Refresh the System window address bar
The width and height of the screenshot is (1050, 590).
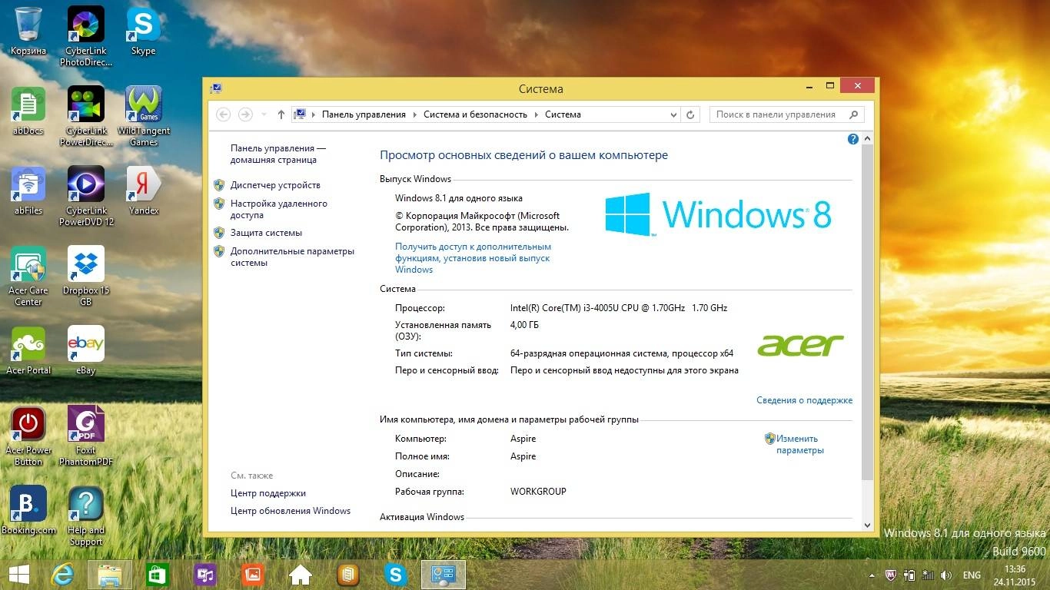[x=690, y=114]
